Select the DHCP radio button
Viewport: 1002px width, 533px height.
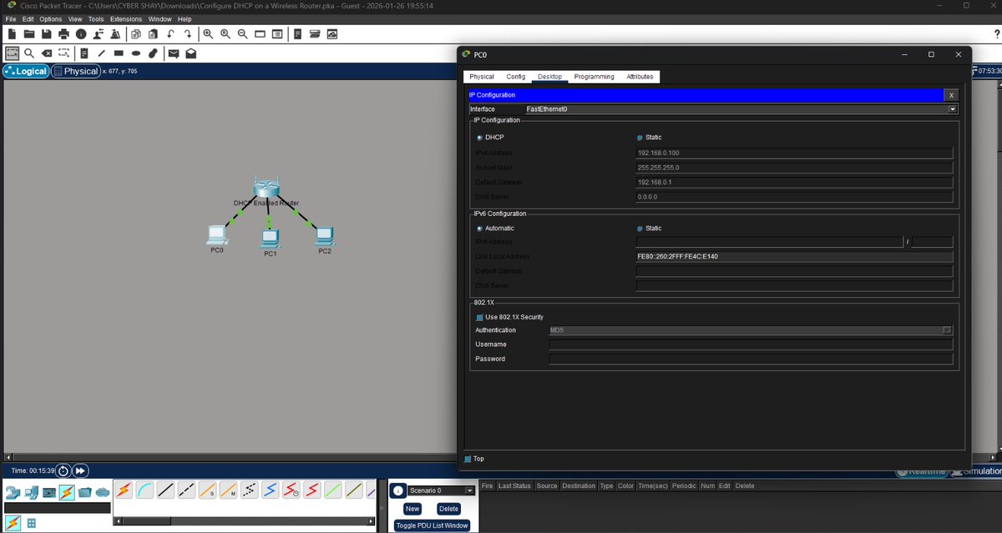click(479, 138)
